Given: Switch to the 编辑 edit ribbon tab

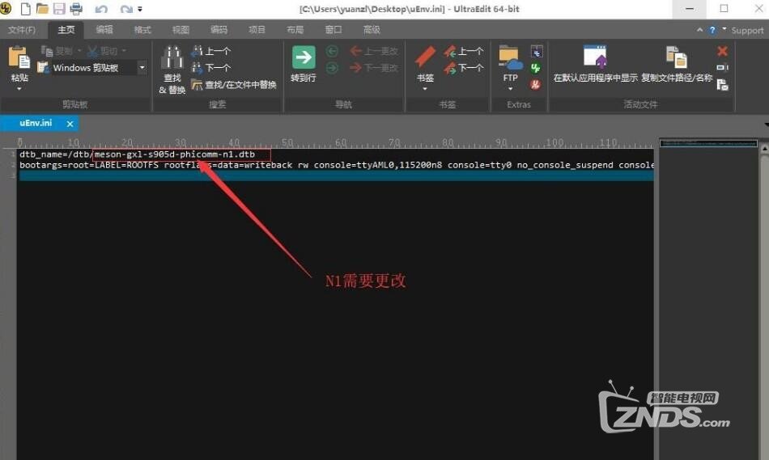Looking at the screenshot, I should 104,30.
